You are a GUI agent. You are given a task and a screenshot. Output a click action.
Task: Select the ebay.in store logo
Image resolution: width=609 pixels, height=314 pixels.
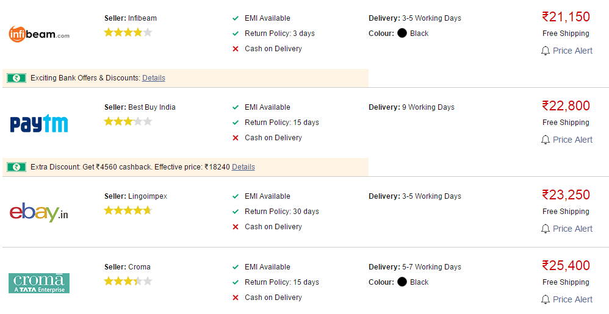coord(39,212)
